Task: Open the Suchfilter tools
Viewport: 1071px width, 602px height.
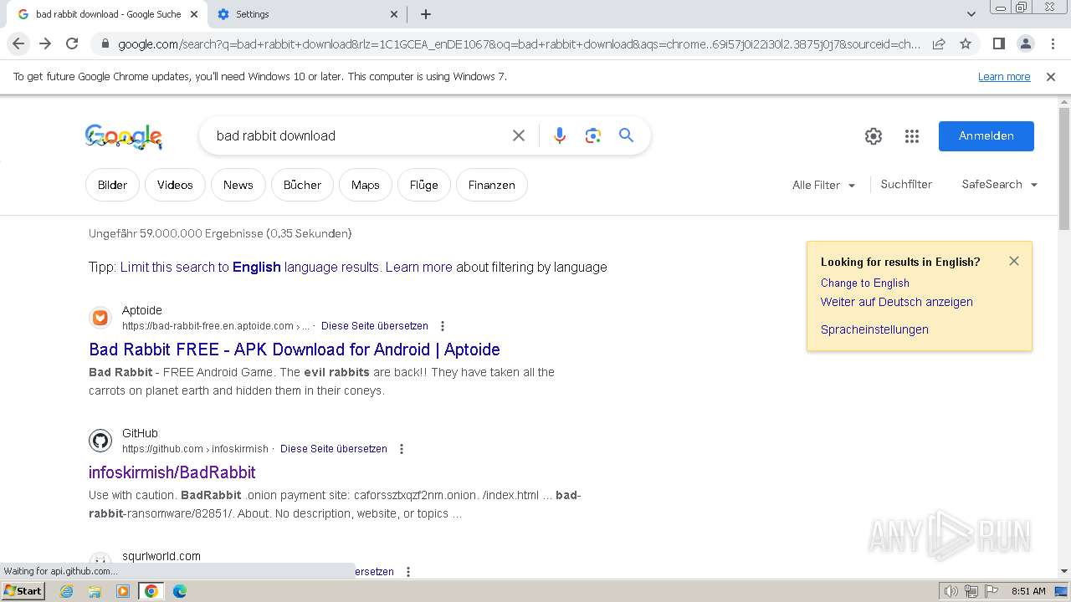Action: pos(906,185)
